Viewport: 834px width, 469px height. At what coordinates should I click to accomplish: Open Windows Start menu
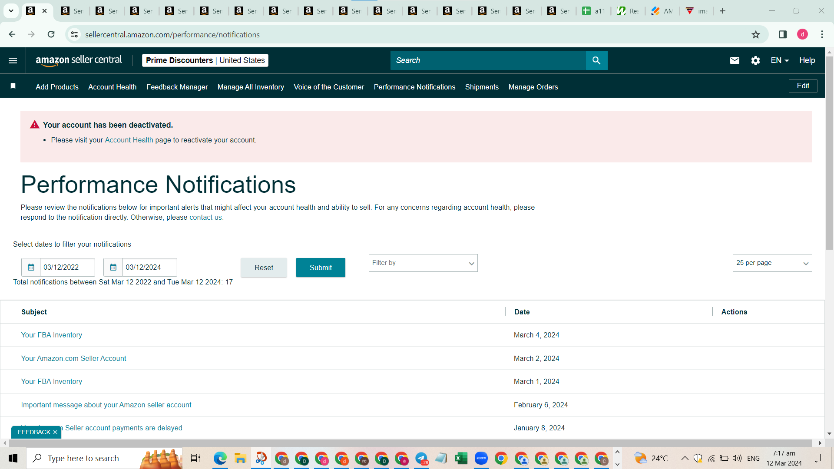point(13,458)
